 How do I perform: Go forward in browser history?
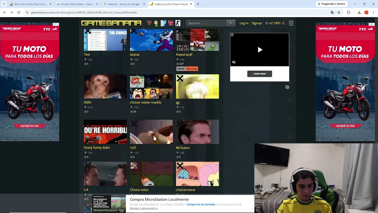tap(12, 12)
